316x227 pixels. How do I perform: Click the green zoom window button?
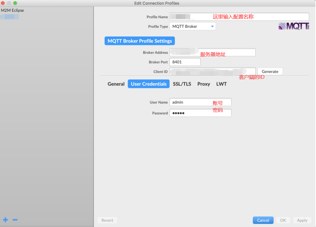[15, 3]
